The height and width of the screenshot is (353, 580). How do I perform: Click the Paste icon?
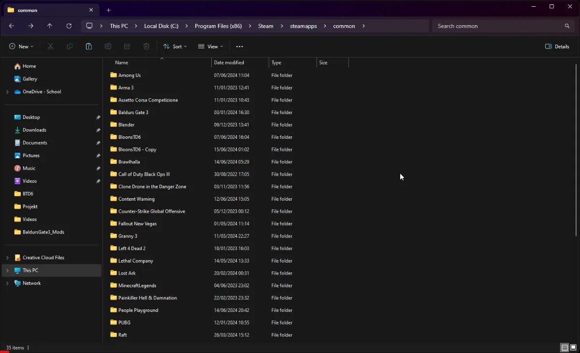click(89, 46)
